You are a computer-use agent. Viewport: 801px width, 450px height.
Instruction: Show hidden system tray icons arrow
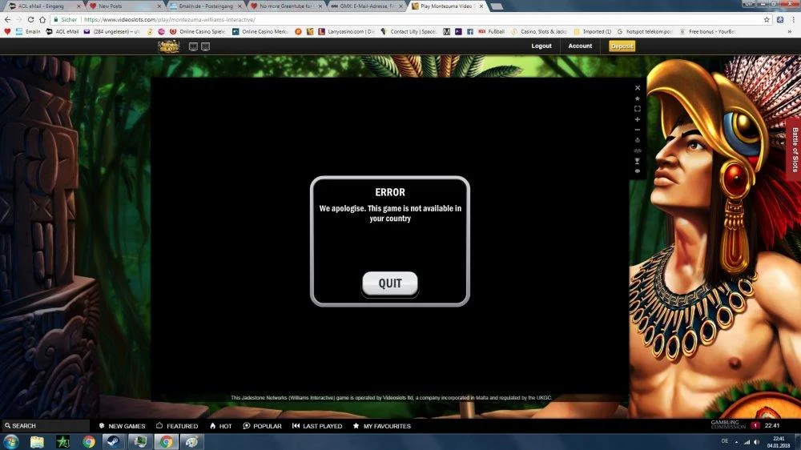737,442
